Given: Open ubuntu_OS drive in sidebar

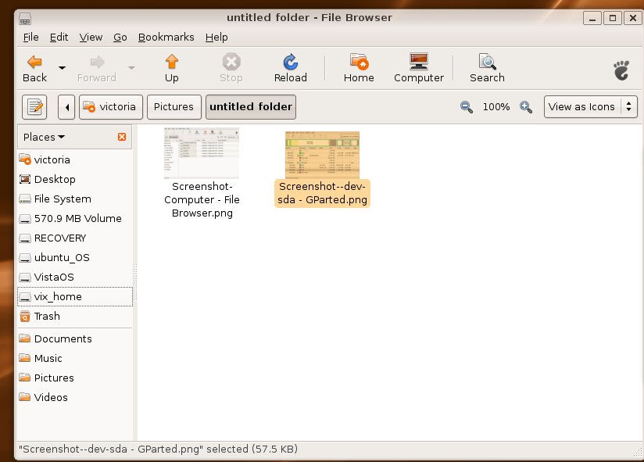Looking at the screenshot, I should pyautogui.click(x=75, y=257).
